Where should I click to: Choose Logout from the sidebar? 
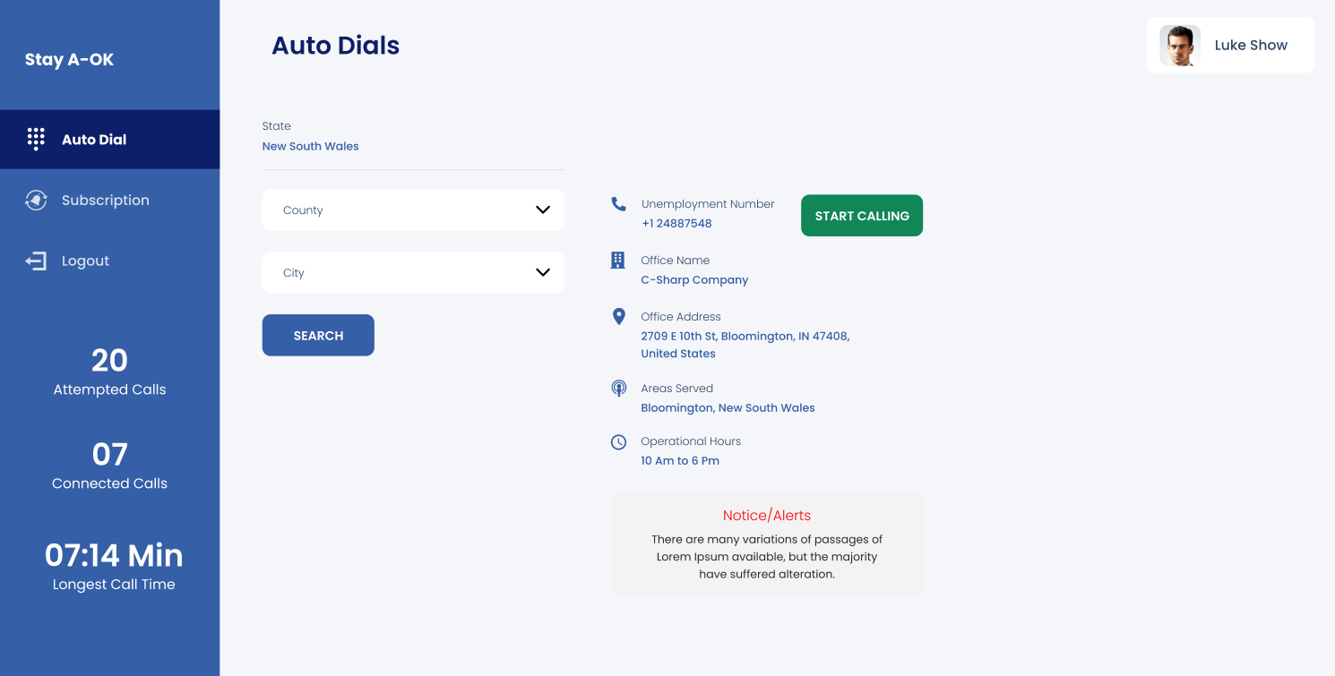[85, 261]
